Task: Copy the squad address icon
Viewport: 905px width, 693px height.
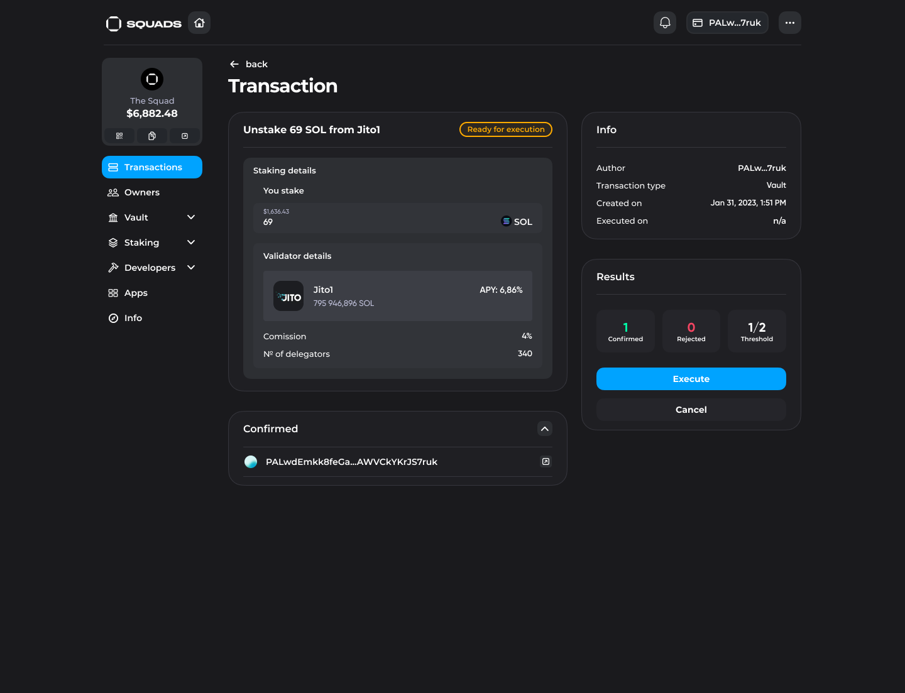Action: 152,136
